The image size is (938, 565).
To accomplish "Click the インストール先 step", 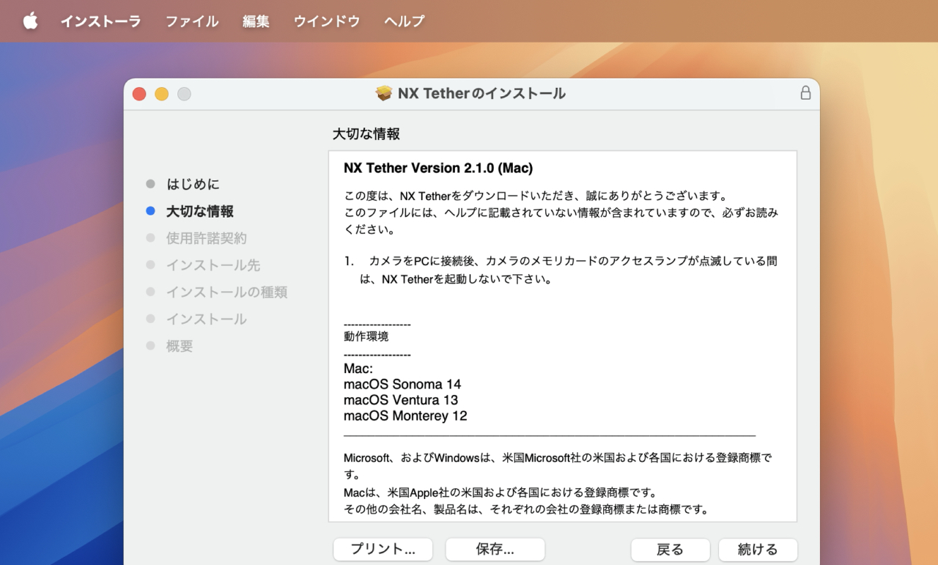I will click(213, 265).
